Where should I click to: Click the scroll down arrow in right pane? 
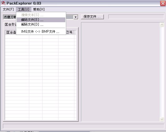(x=162, y=119)
